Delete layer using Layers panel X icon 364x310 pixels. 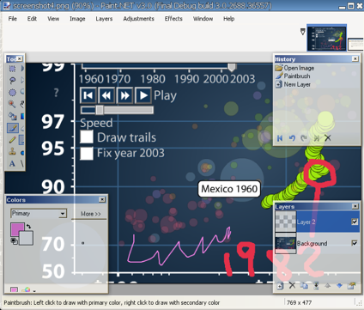[292, 285]
